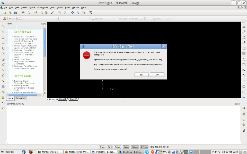
Task: Select the Polygon draw tool
Action: (3, 37)
